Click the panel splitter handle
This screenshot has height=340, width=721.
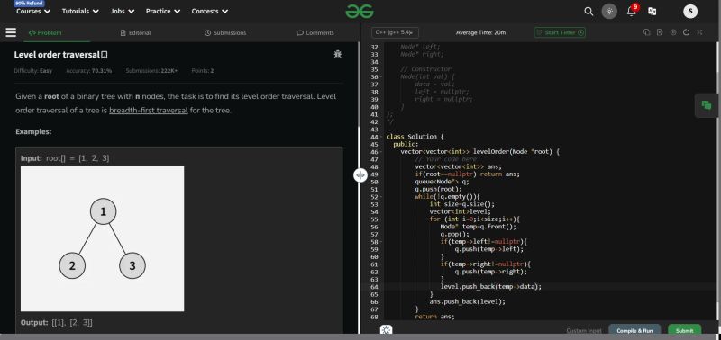coord(360,175)
